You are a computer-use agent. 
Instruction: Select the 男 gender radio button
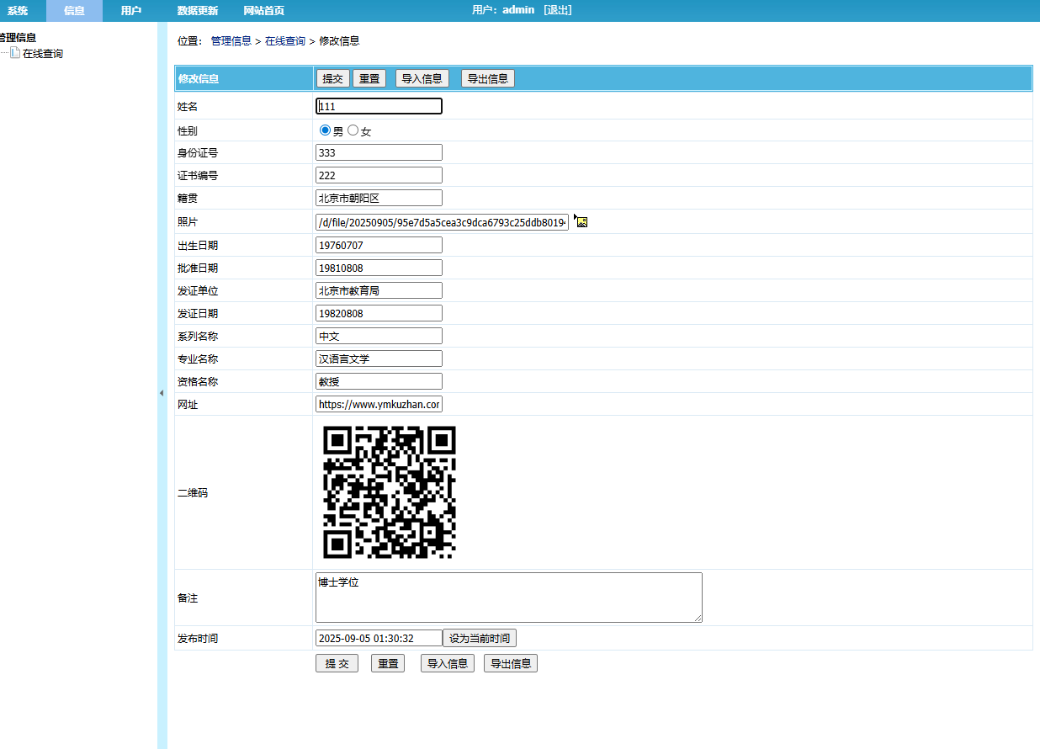[324, 130]
